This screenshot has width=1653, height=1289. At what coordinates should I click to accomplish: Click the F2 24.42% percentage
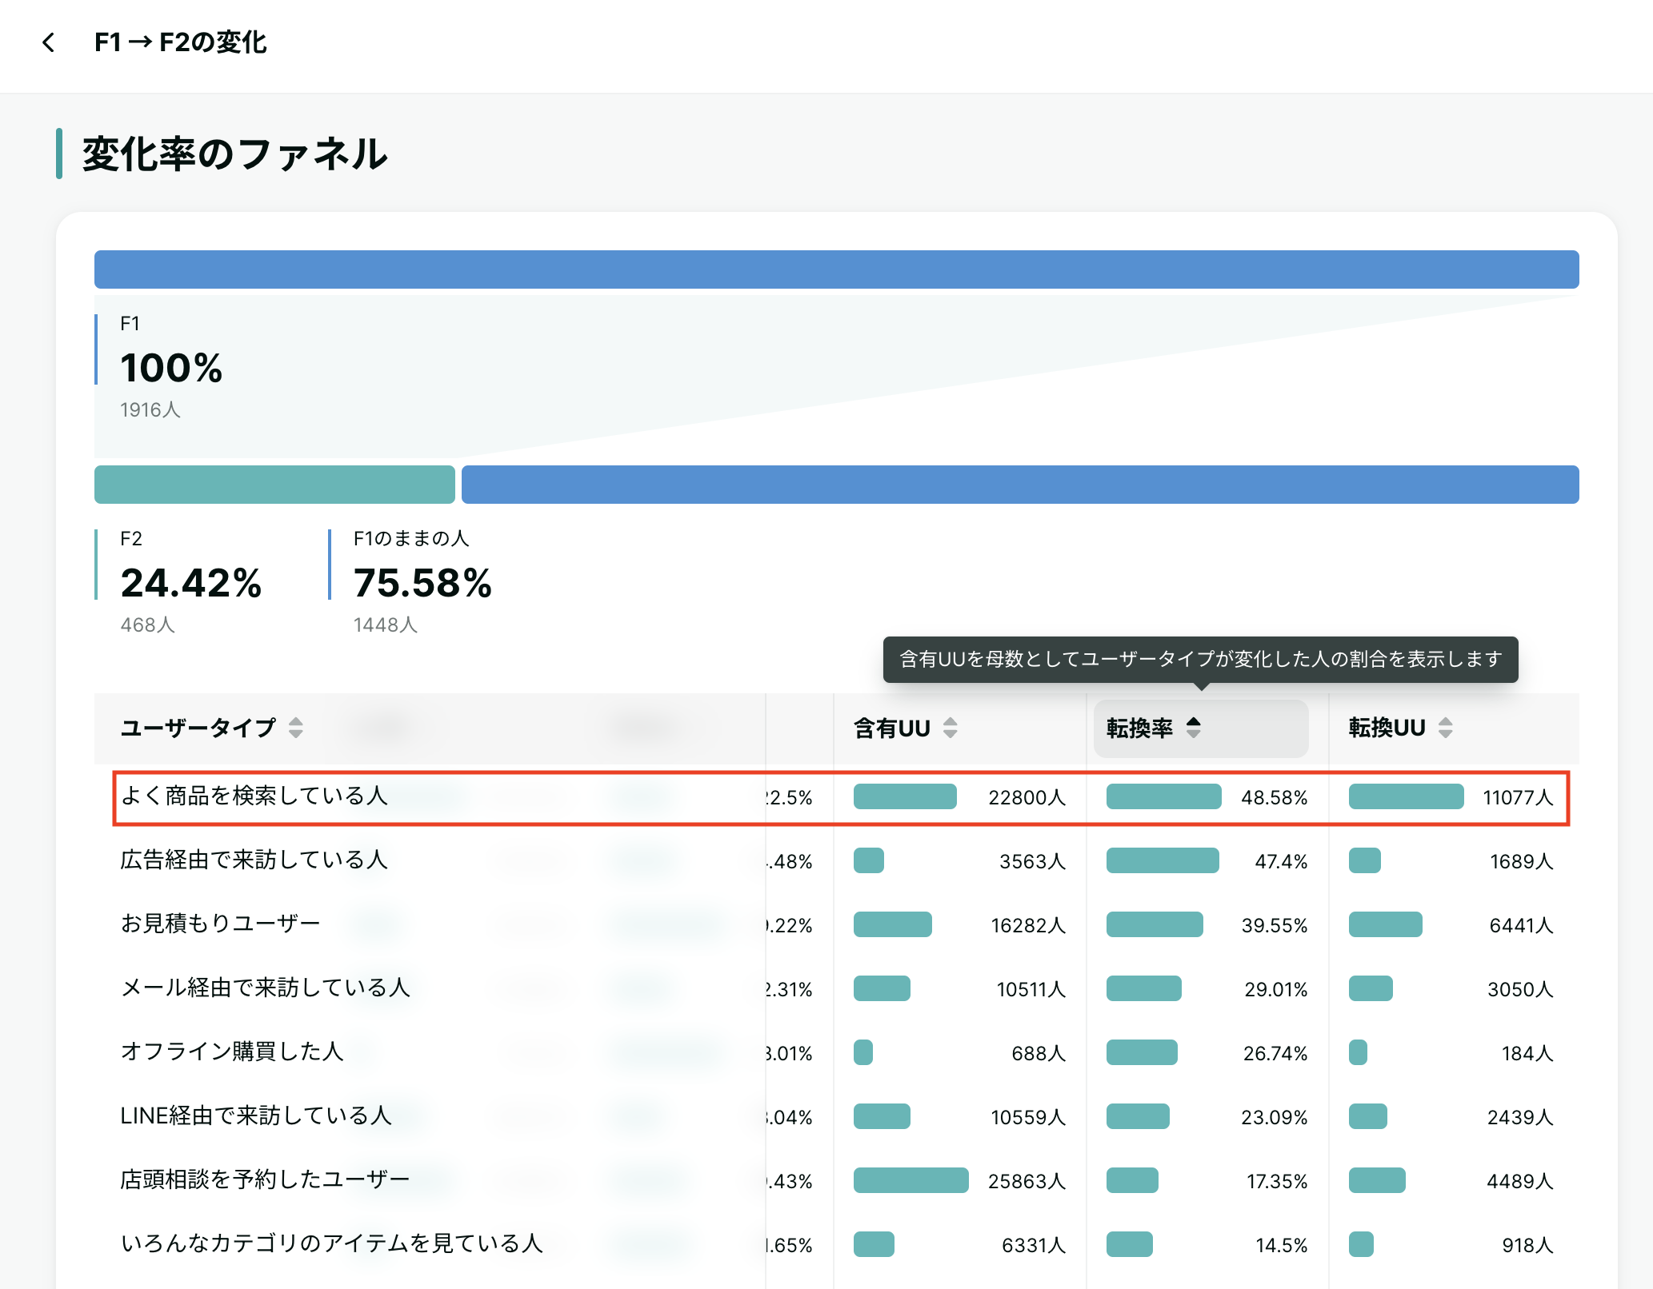(x=191, y=583)
